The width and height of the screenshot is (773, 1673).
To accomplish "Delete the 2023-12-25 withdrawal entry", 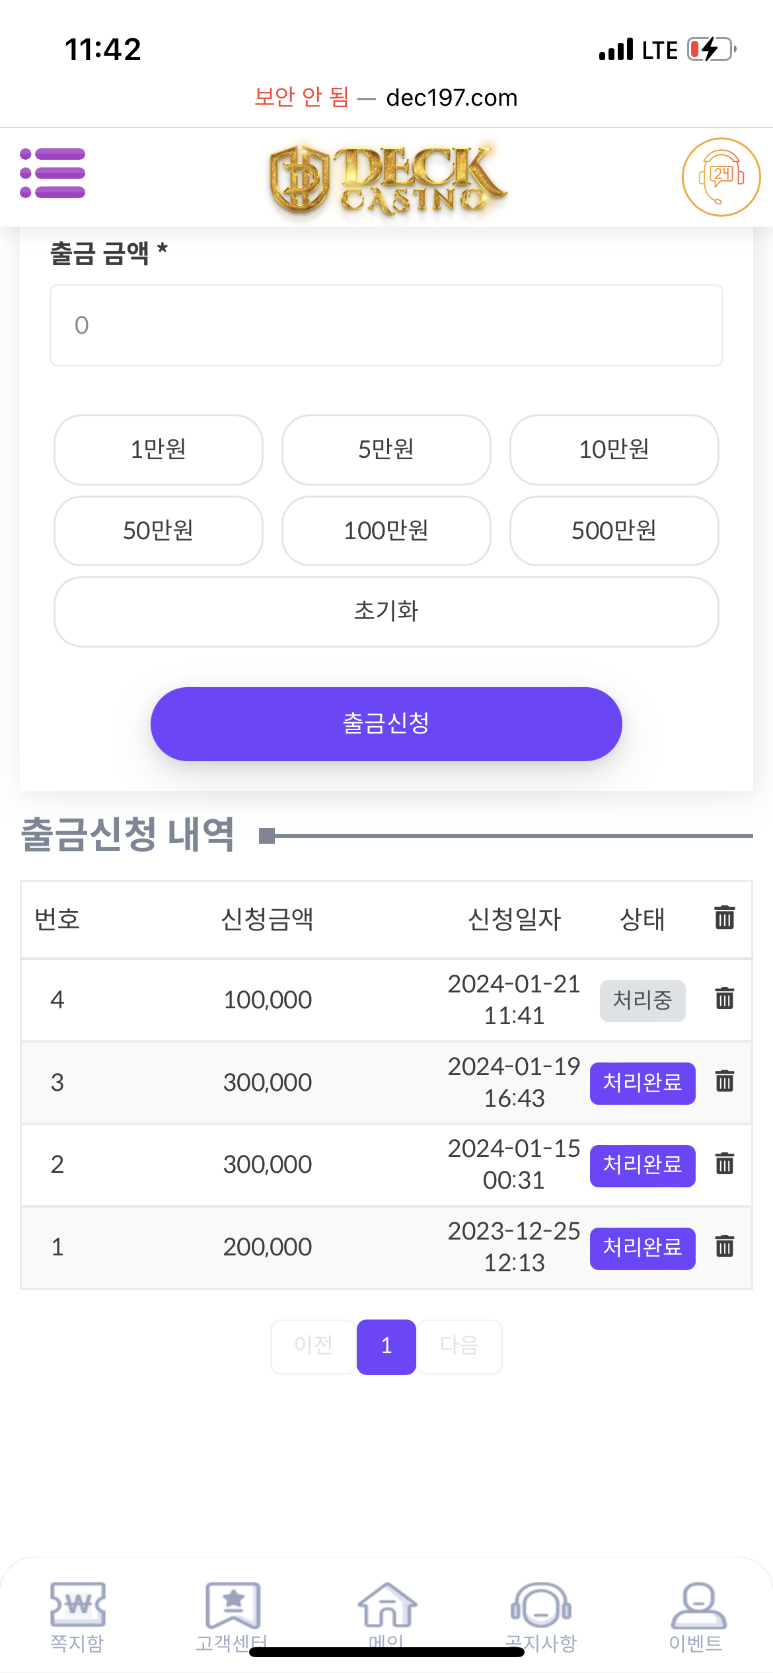I will coord(724,1246).
